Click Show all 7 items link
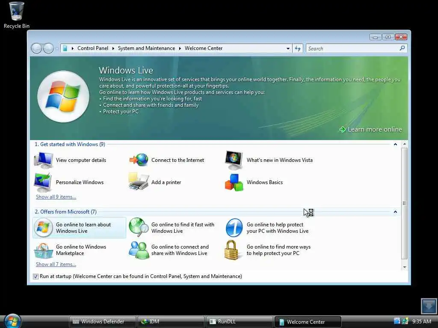Image resolution: width=438 pixels, height=328 pixels. (56, 264)
